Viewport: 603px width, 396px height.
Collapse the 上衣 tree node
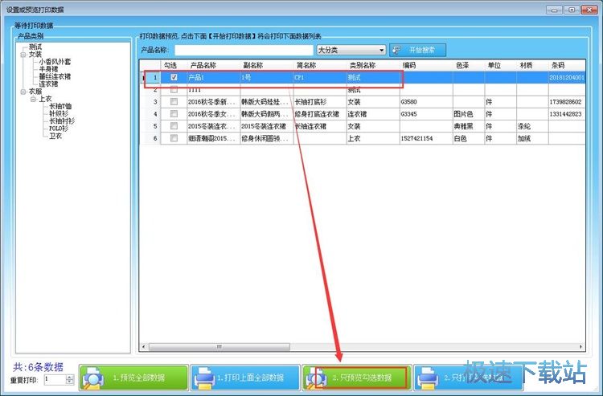coord(33,99)
